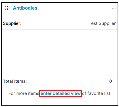Viewport: 119px width, 107px height.
Task: Click the word 'Test' in the supplier value
Action: tap(93, 23)
